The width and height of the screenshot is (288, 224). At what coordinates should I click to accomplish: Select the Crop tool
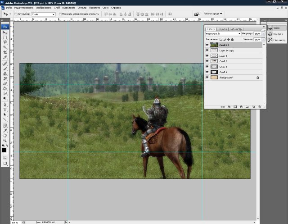coord(5,52)
